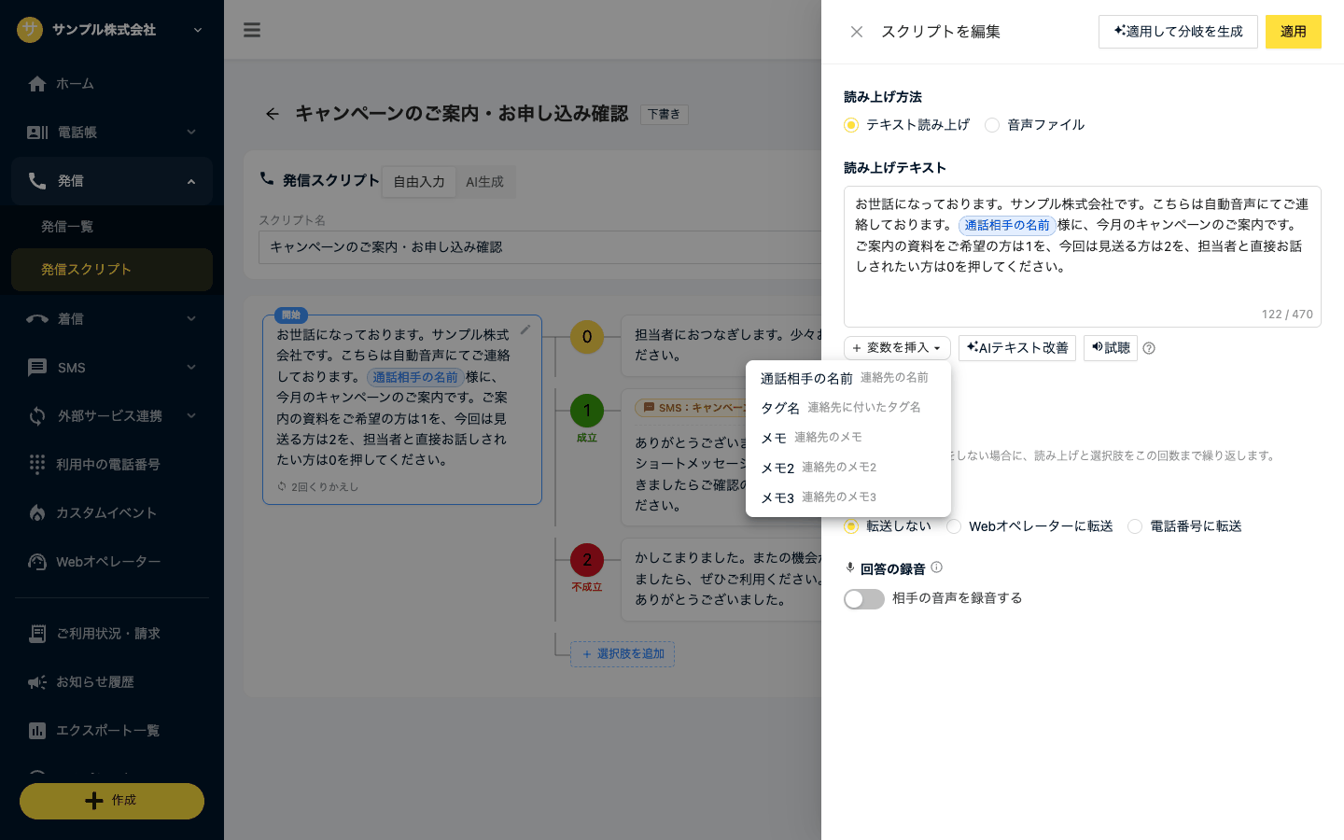Screen dimensions: 1344x840
Task: Choose タグ名 from variable menu
Action: [848, 408]
